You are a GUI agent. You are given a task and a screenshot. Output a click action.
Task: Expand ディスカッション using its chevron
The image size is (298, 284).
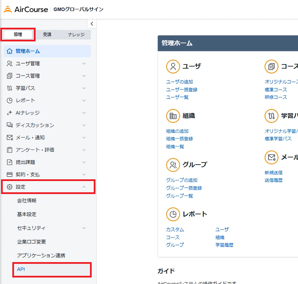tap(84, 125)
